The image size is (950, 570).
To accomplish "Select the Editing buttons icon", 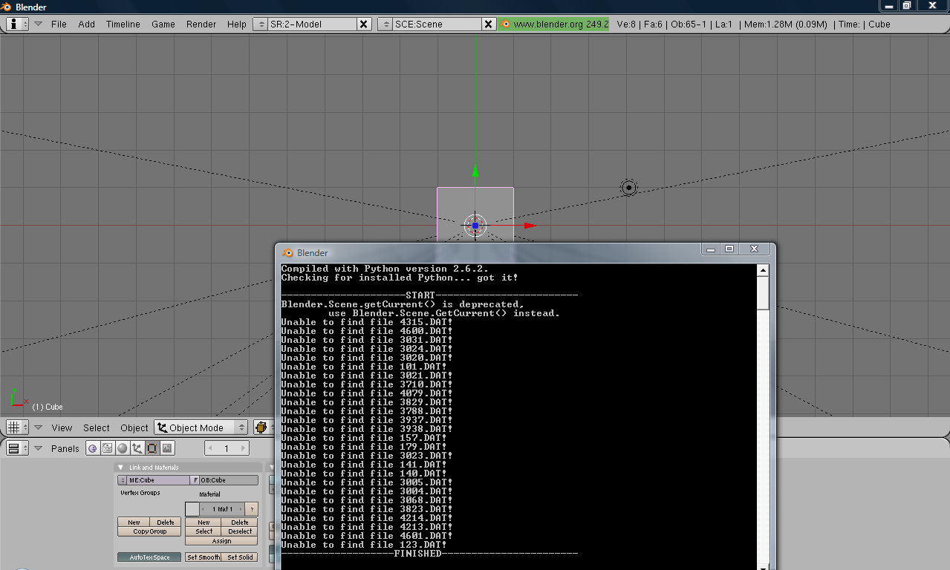I will pyautogui.click(x=152, y=448).
